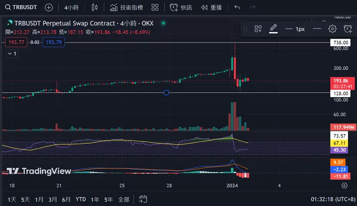Click the TradingView logo

(39, 171)
